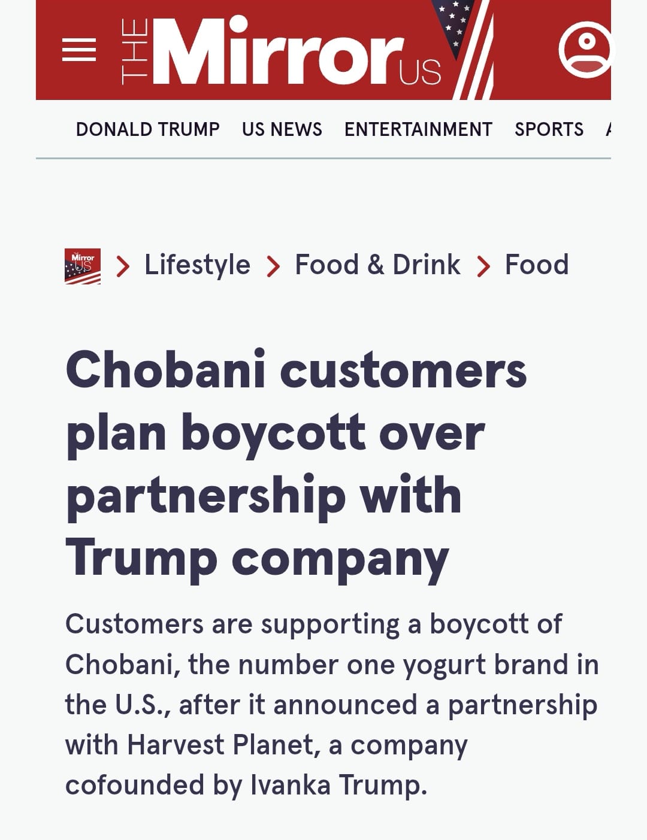Open the partially visible nav item after Sports

pos(608,129)
